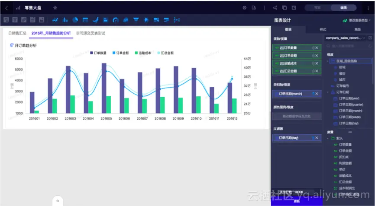This screenshot has width=375, height=206.
Task: Remove 订单金额 from the value axis
Action: coord(317,56)
